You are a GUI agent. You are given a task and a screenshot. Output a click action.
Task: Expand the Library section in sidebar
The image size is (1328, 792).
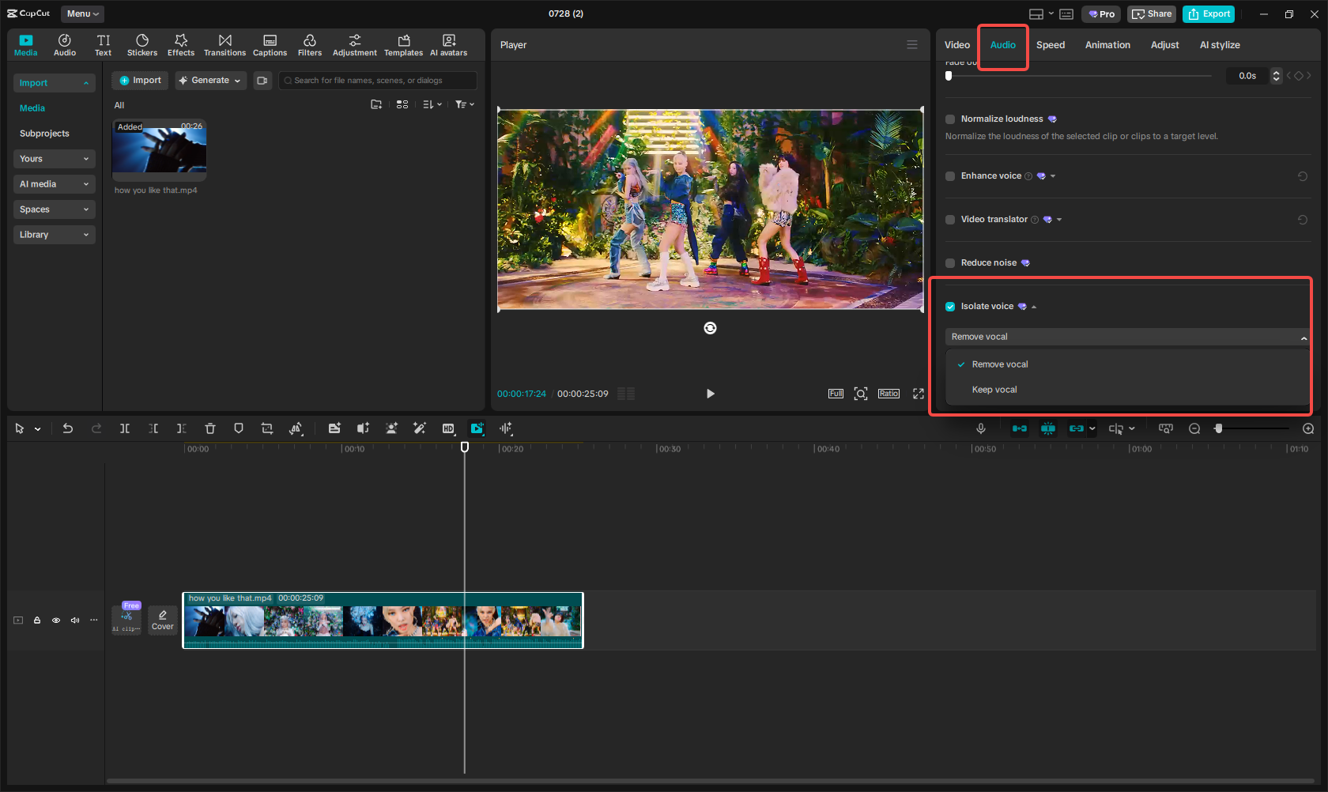[54, 235]
